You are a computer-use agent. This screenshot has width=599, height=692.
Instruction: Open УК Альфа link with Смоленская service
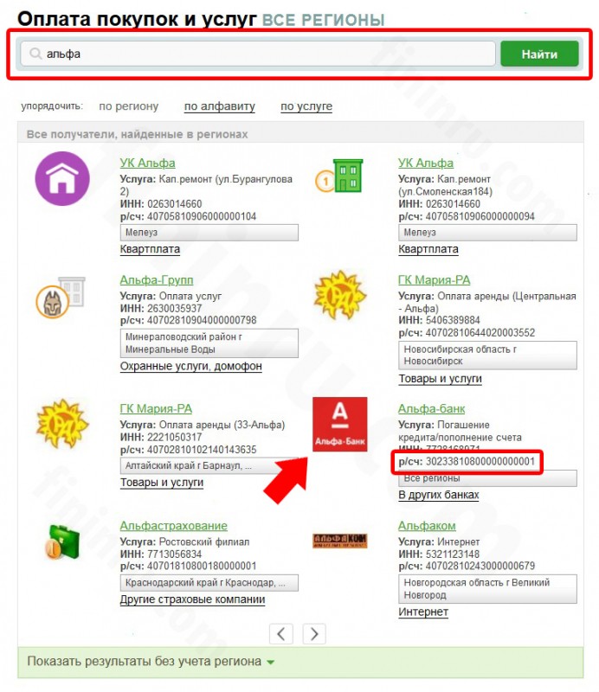pos(426,163)
